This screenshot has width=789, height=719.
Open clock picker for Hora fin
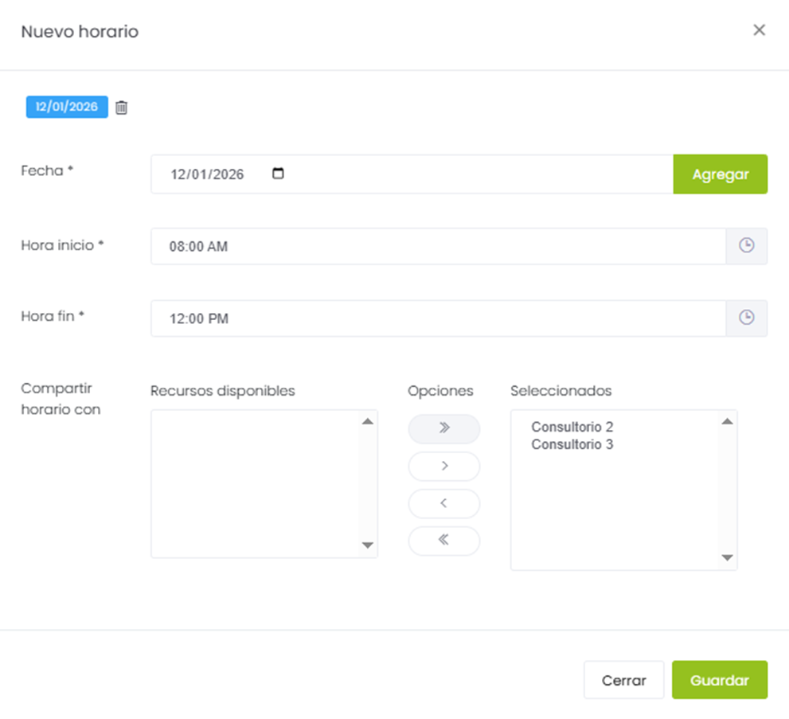pos(746,318)
